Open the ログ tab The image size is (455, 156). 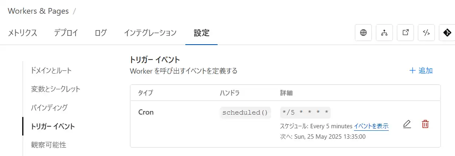101,33
